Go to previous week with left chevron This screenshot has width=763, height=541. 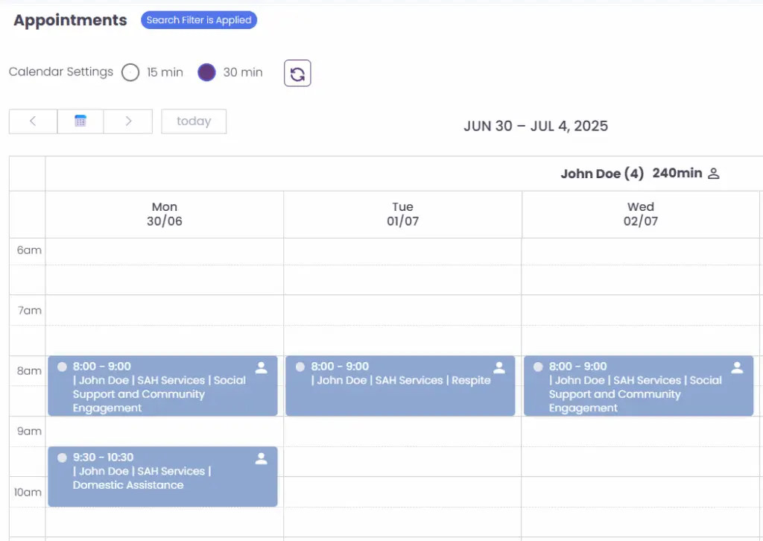pos(33,121)
